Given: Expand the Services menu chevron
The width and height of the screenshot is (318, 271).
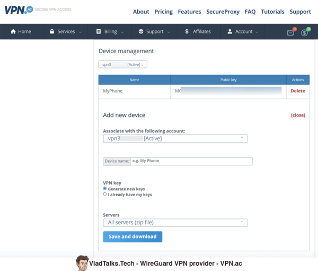Looking at the screenshot, I should tap(81, 32).
